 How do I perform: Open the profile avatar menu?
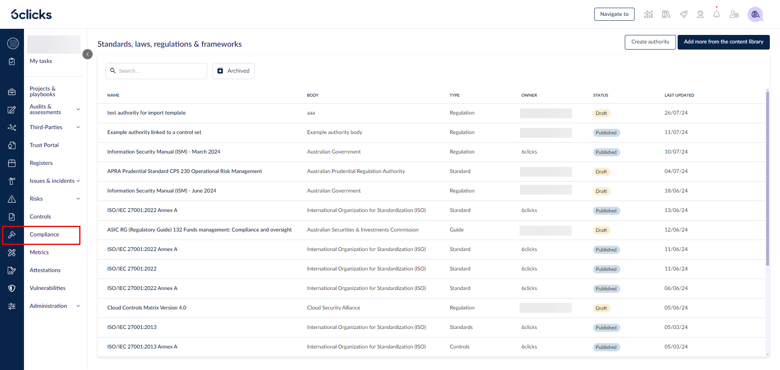(755, 14)
